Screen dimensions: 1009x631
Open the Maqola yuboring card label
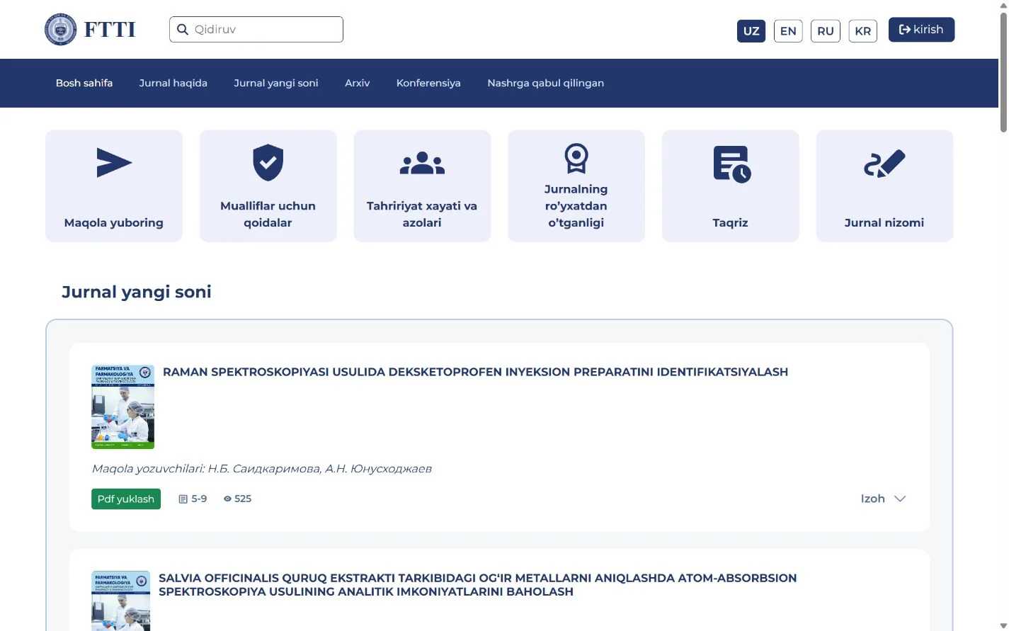tap(114, 222)
